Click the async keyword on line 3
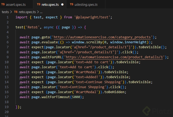The height and width of the screenshot is (117, 173). (x=49, y=27)
